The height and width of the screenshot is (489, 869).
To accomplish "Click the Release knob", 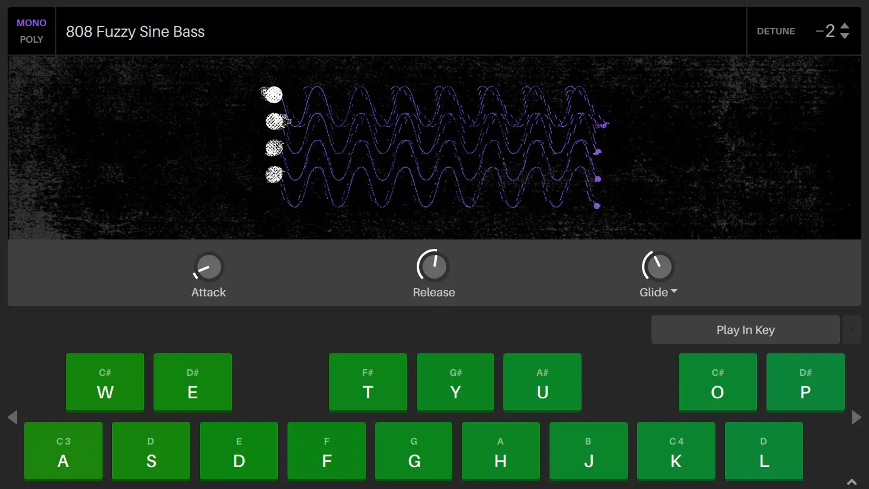I will pyautogui.click(x=433, y=267).
